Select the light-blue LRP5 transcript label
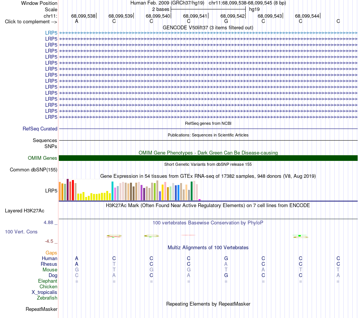 51,33
